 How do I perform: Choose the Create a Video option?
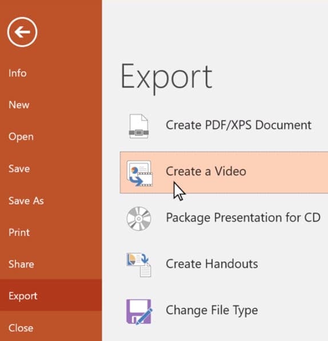click(x=224, y=172)
